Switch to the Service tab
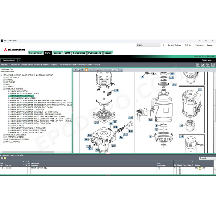The height and width of the screenshot is (216, 216). point(58,53)
